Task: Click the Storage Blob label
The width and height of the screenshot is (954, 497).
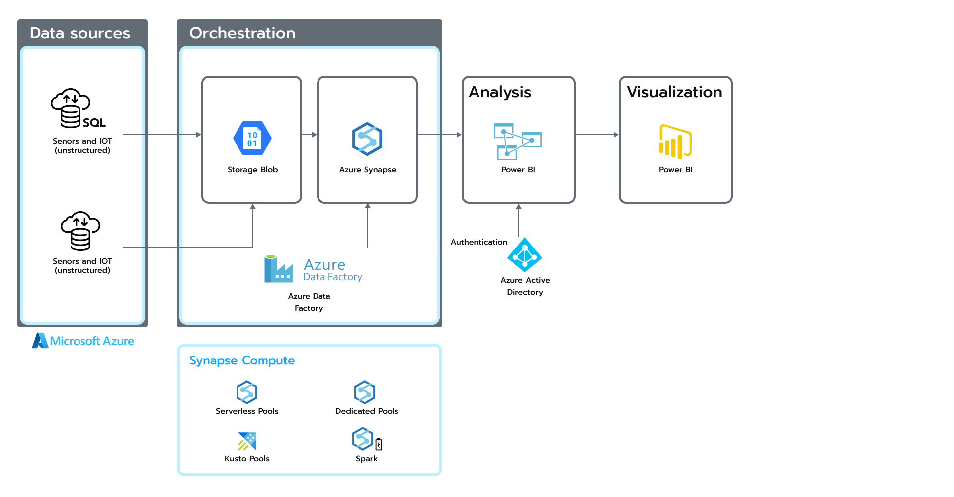Action: click(252, 170)
